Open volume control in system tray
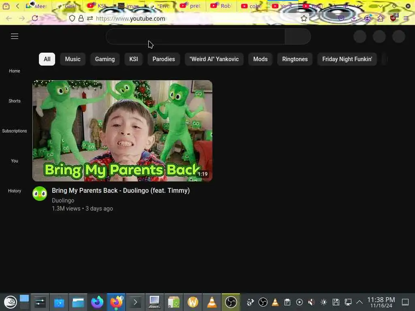Image resolution: width=415 pixels, height=311 pixels. pyautogui.click(x=312, y=302)
